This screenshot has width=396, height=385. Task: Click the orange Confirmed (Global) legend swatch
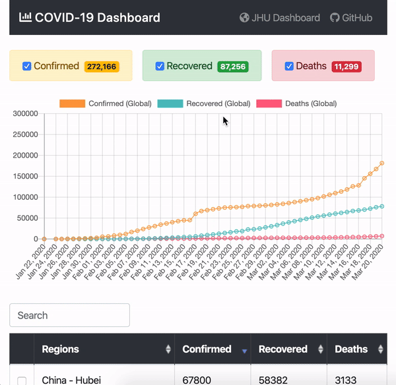[x=72, y=104]
